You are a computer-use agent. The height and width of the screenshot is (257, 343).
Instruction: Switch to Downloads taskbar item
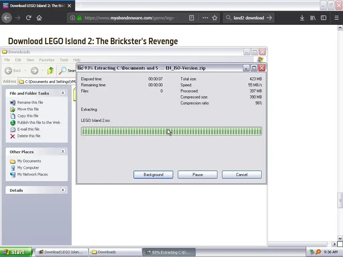point(115,252)
